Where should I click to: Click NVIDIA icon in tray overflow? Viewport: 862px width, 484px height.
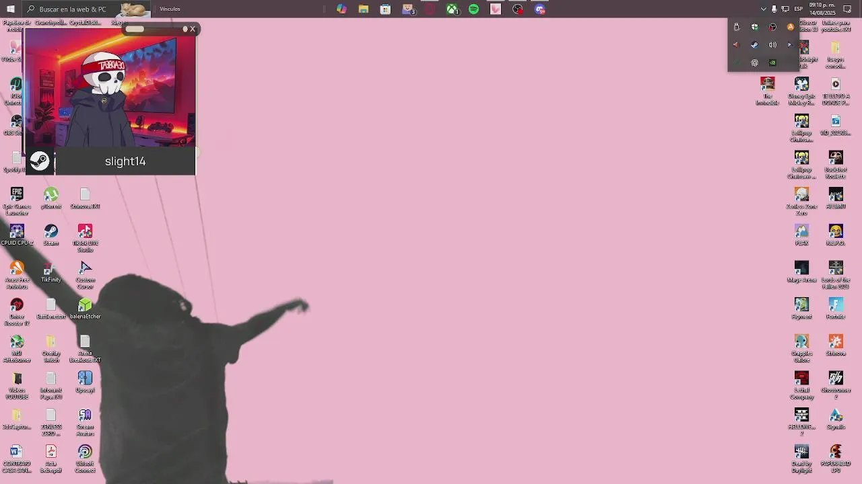pos(772,63)
